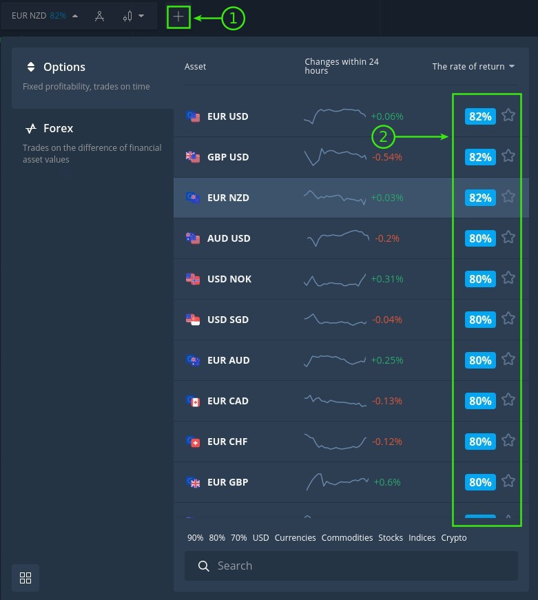Screen dimensions: 538x600
Task: Click the USD SGD flag icon
Action: click(x=193, y=320)
